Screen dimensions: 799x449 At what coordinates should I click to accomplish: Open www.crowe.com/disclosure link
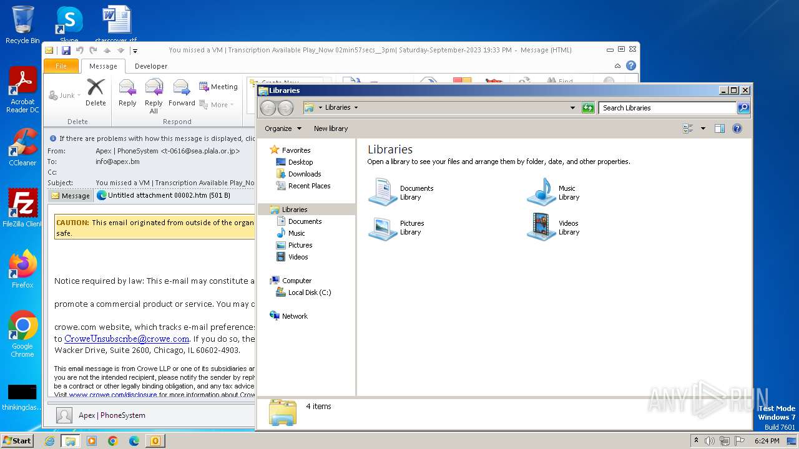point(113,395)
